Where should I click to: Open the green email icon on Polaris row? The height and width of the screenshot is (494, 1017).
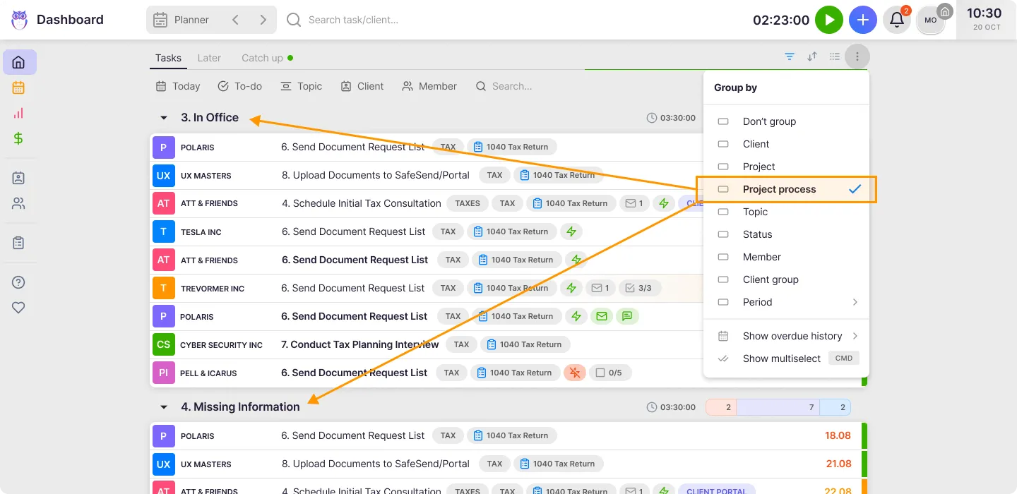pos(602,316)
